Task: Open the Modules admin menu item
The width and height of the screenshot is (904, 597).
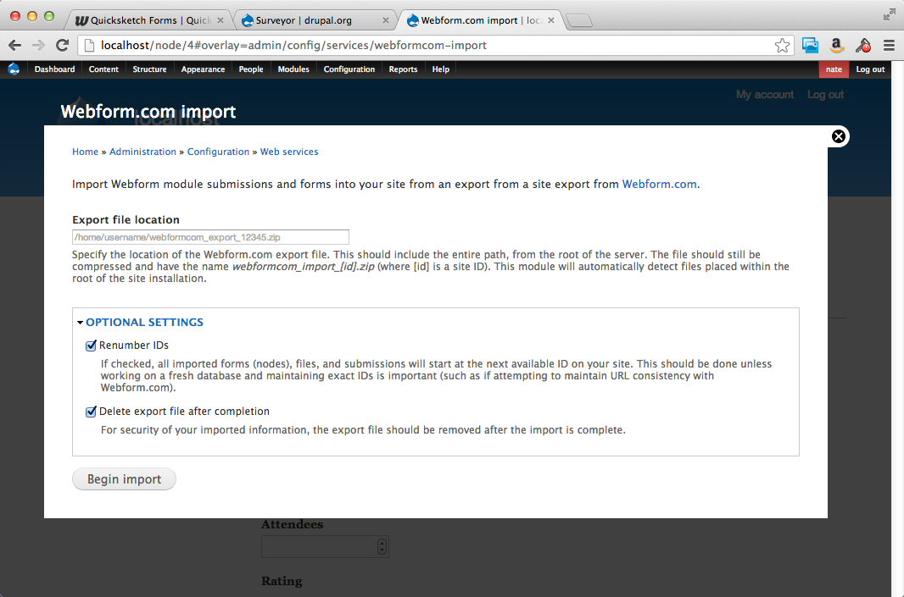Action: (293, 69)
